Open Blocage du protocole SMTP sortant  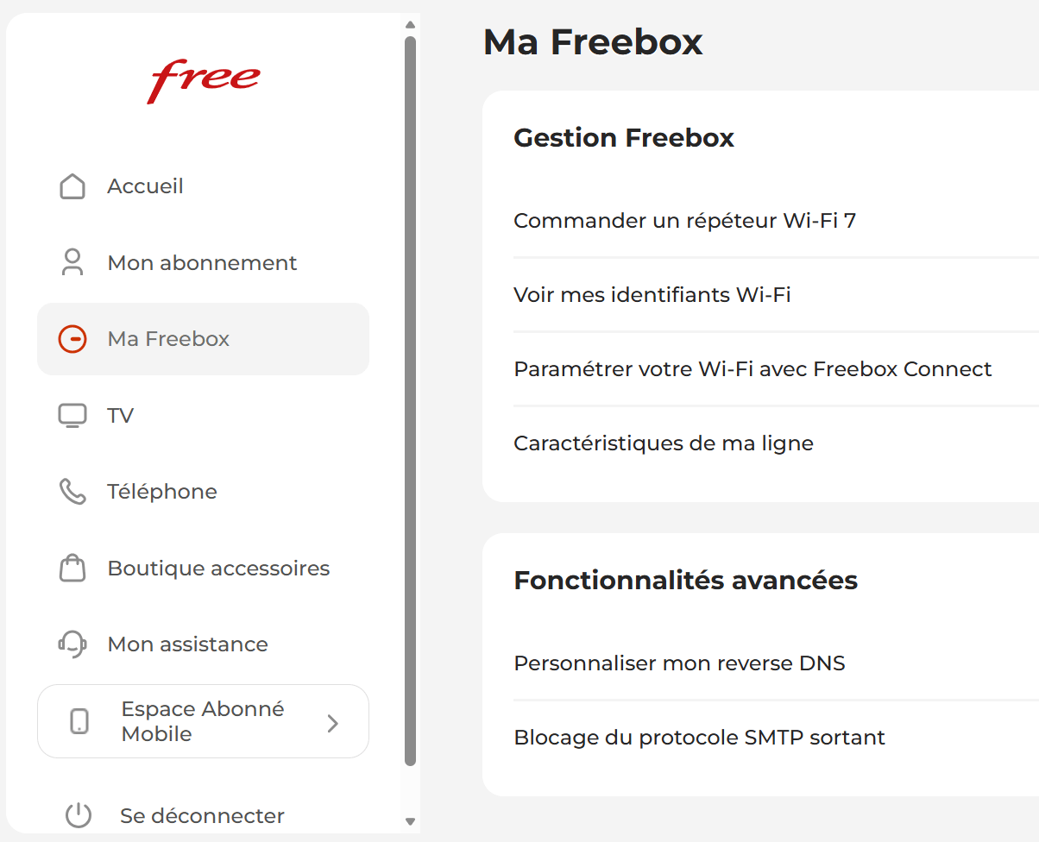tap(699, 738)
